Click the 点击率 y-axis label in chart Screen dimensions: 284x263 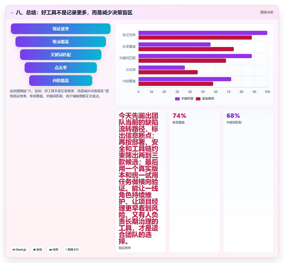click(x=131, y=70)
